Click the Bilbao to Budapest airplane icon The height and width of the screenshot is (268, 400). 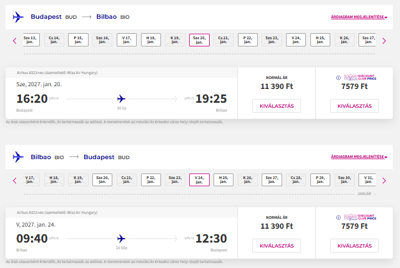(x=18, y=157)
